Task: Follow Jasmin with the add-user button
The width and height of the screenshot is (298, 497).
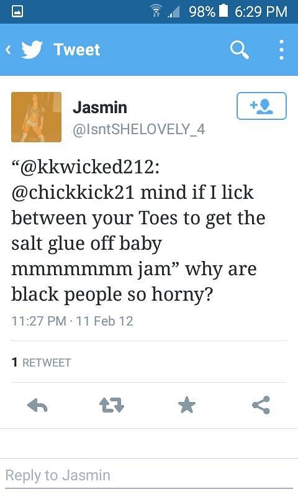Action: click(261, 106)
